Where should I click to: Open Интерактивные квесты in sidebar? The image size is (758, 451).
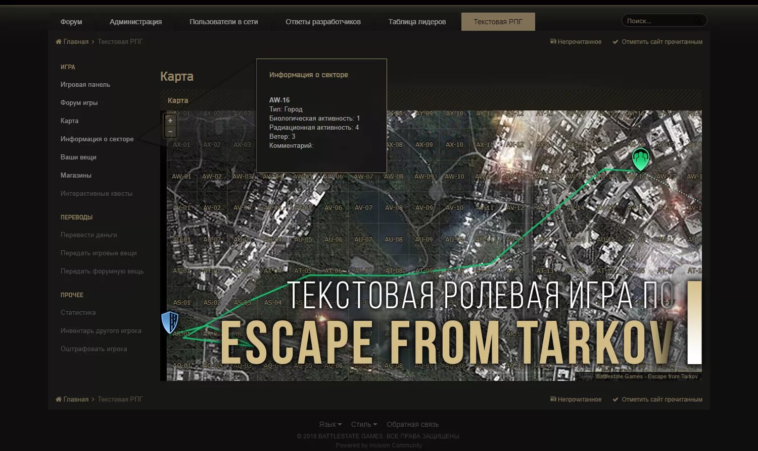97,194
